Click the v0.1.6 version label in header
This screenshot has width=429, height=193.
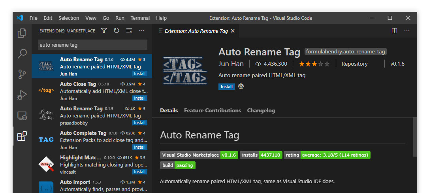(397, 64)
